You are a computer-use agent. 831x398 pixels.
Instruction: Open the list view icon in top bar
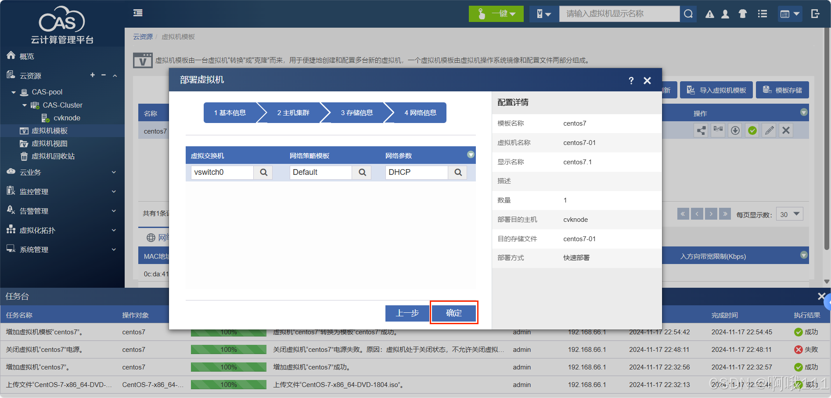(x=763, y=14)
